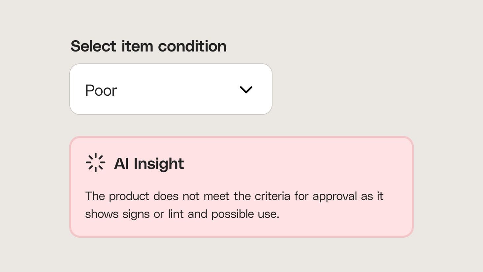
Task: Click the word "meet" in the insight text
Action: click(x=216, y=196)
